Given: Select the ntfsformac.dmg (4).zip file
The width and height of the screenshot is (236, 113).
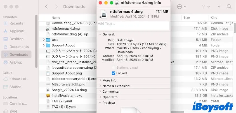Looking at the screenshot, I should pos(70,34).
